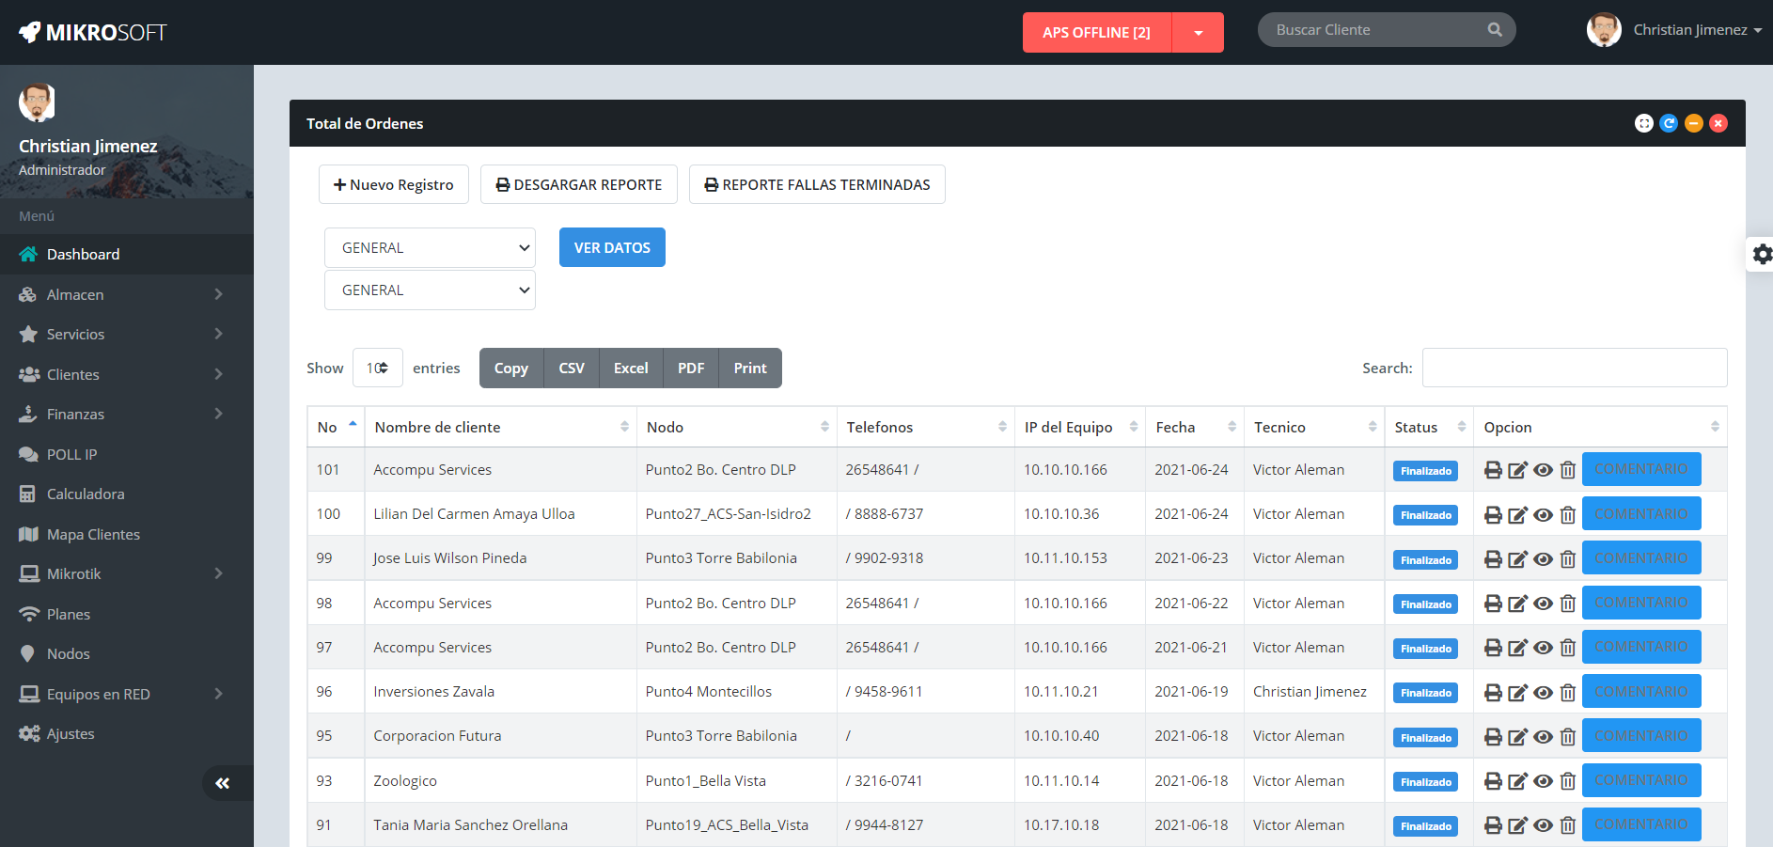Sort table by Fecha column
This screenshot has width=1773, height=847.
coord(1195,427)
